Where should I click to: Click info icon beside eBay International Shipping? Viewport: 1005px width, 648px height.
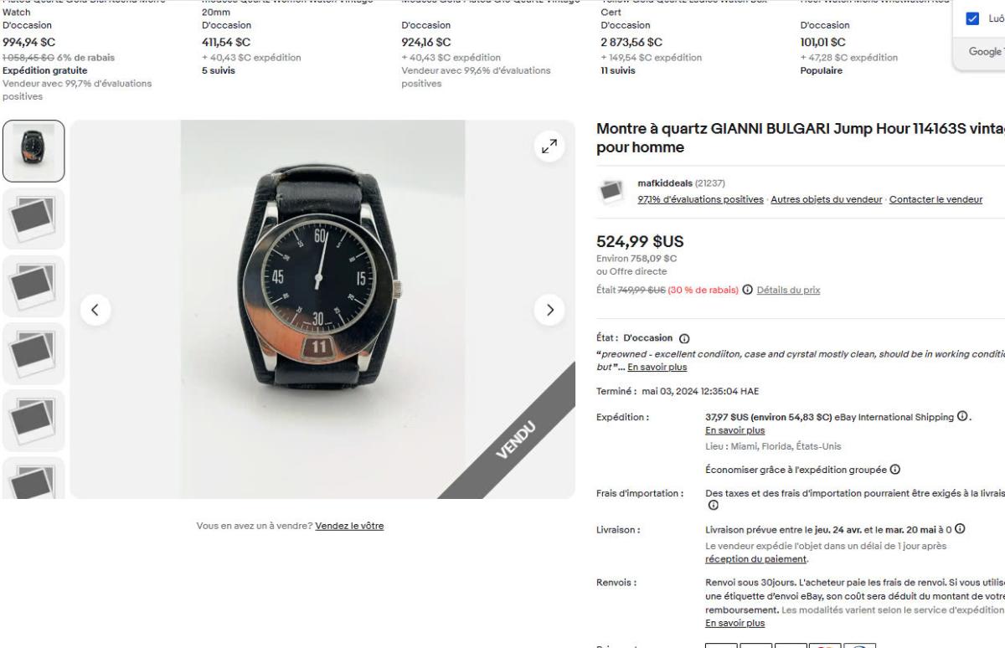962,417
